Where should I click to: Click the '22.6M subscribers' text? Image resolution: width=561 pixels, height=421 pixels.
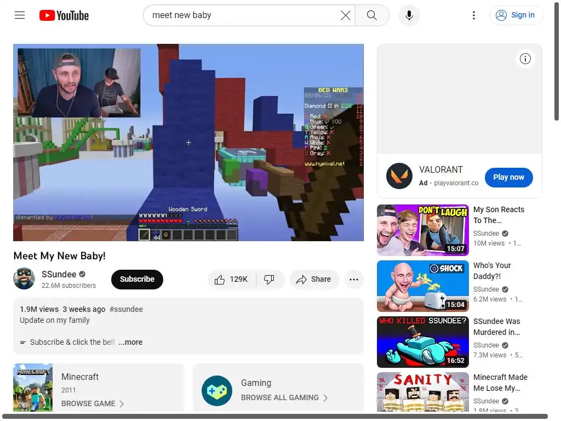tap(68, 285)
